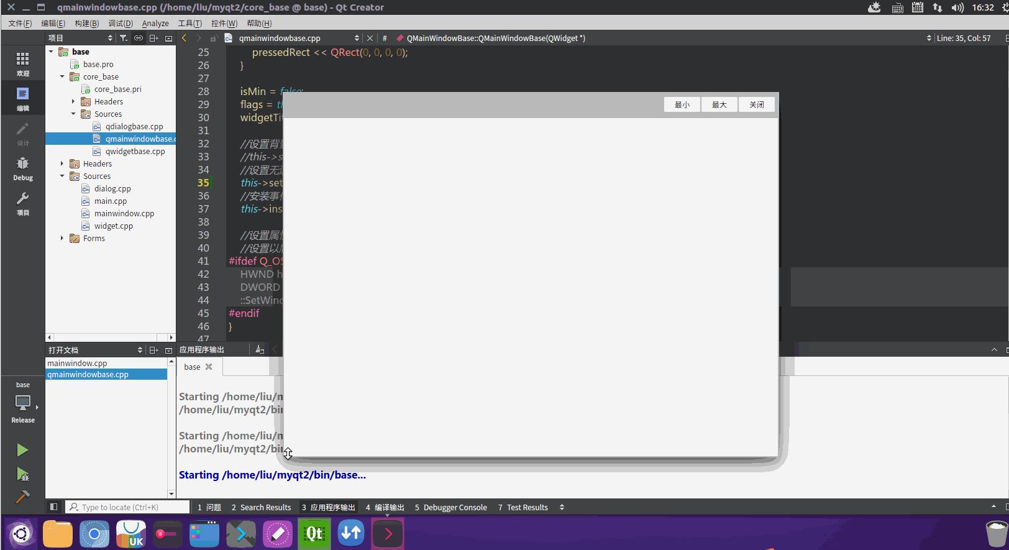The image size is (1009, 550).
Task: Expand the Forms folder
Action: tap(62, 238)
